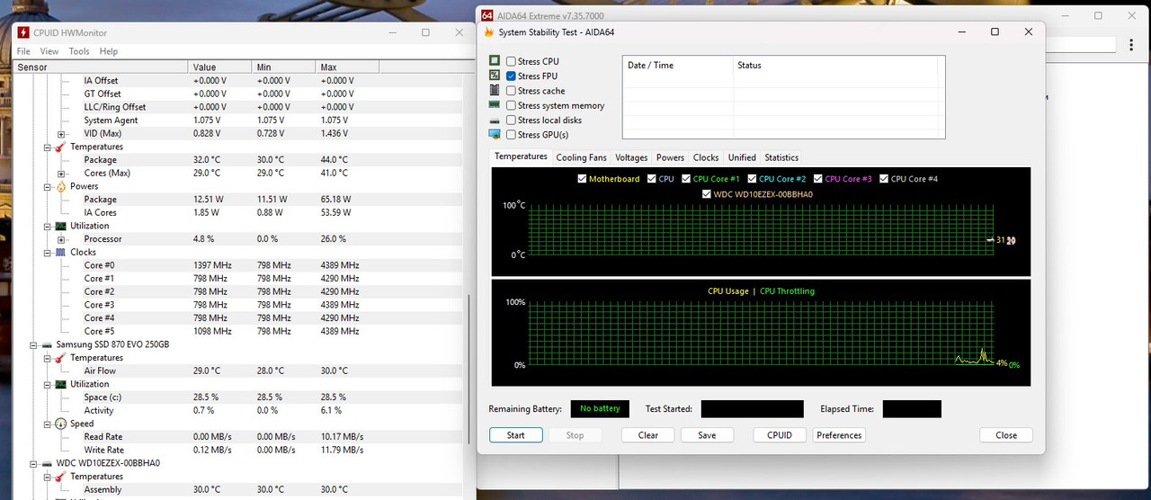Viewport: 1151px width, 500px height.
Task: Open the File menu in HWMonitor
Action: 23,51
